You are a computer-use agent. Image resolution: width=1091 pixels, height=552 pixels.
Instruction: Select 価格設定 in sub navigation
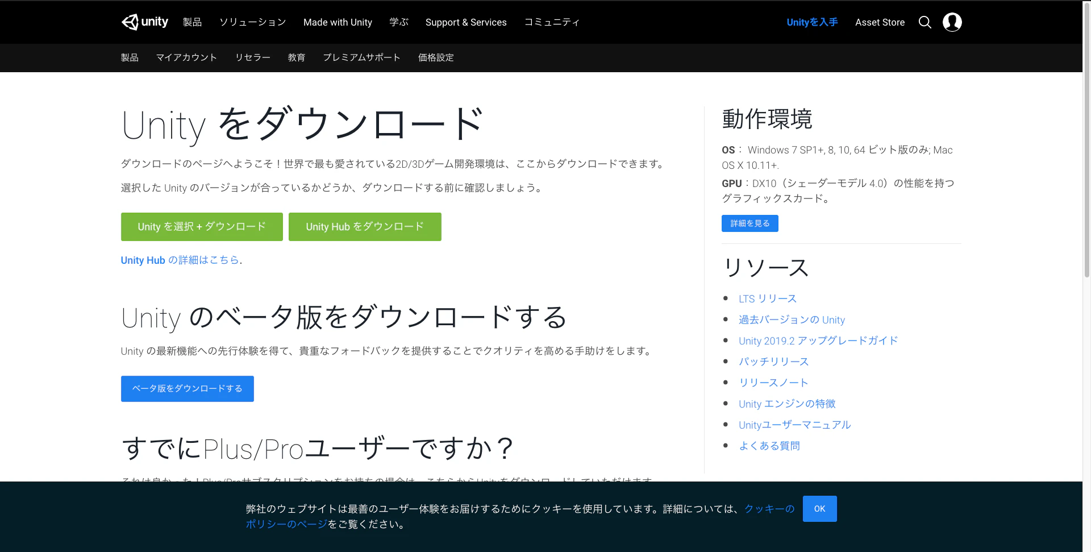[x=436, y=57]
